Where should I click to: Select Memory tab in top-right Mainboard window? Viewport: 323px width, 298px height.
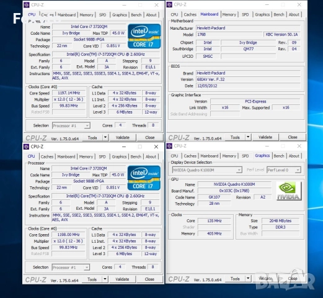click(x=229, y=14)
